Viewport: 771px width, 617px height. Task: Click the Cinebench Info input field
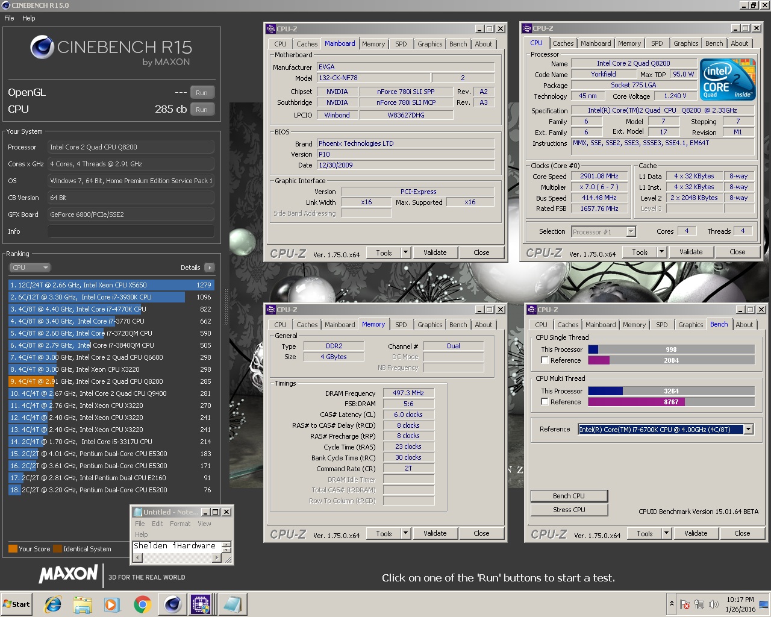[x=131, y=231]
